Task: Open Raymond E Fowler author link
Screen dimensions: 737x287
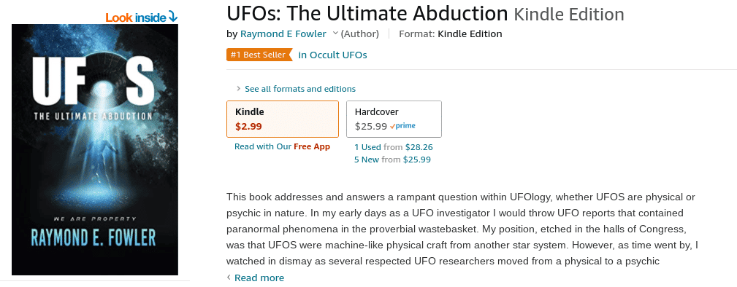Action: pyautogui.click(x=283, y=34)
